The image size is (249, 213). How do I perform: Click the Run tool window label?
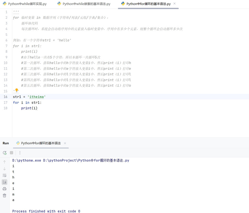point(6,143)
